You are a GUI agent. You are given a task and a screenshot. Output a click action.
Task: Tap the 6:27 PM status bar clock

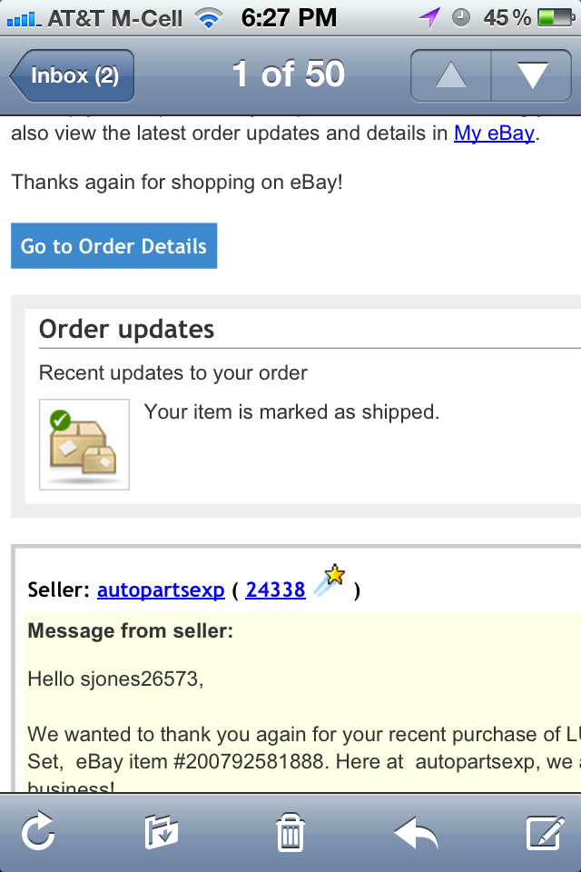pyautogui.click(x=289, y=18)
